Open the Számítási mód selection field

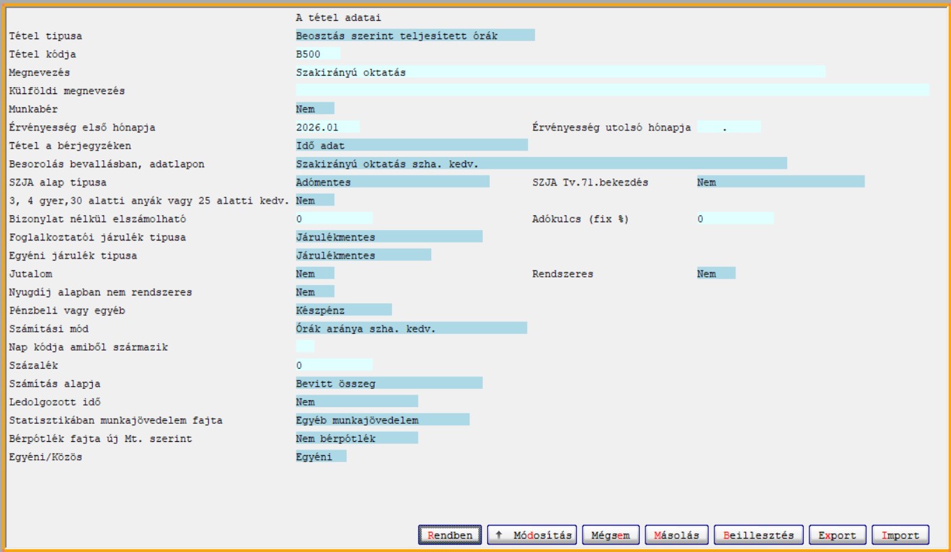pos(411,328)
